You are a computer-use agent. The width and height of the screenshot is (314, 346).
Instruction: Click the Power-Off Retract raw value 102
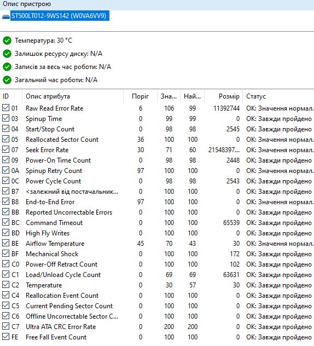point(235,264)
